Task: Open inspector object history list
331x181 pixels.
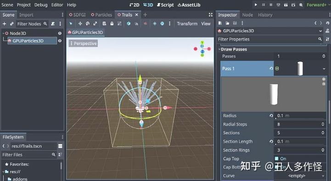Action: point(327,23)
